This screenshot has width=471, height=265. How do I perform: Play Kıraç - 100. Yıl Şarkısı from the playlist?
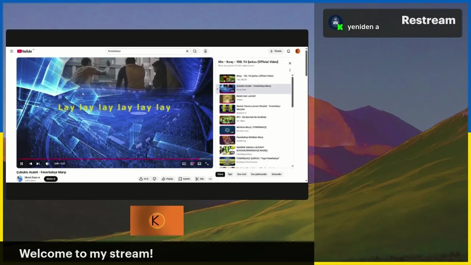pyautogui.click(x=254, y=79)
